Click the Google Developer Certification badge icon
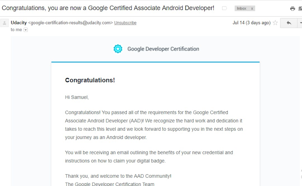This screenshot has height=186, width=302. (118, 49)
